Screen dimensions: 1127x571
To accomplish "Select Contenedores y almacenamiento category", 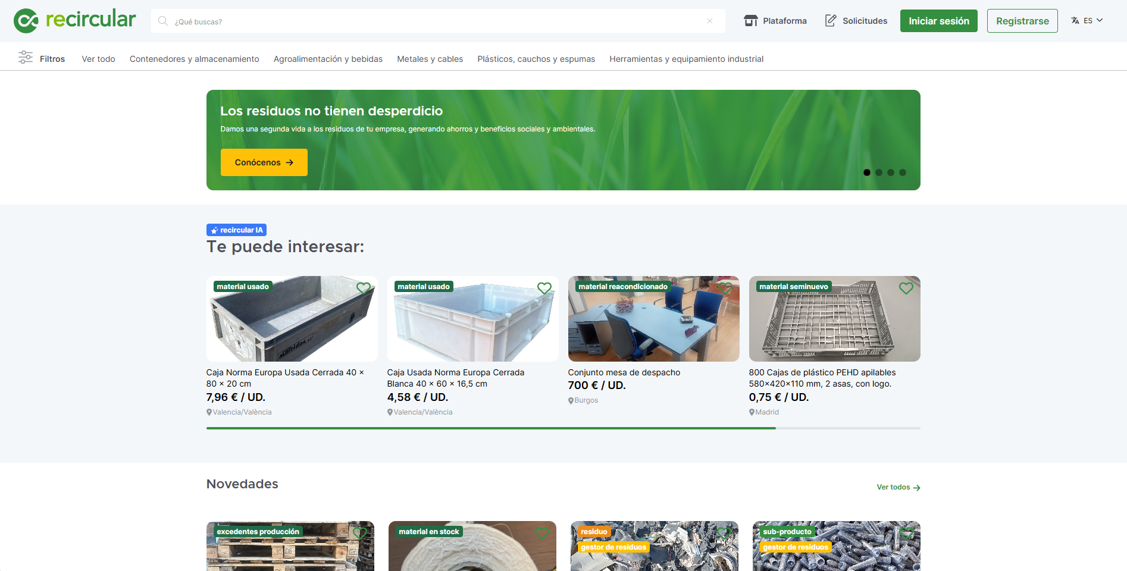I will pos(194,59).
